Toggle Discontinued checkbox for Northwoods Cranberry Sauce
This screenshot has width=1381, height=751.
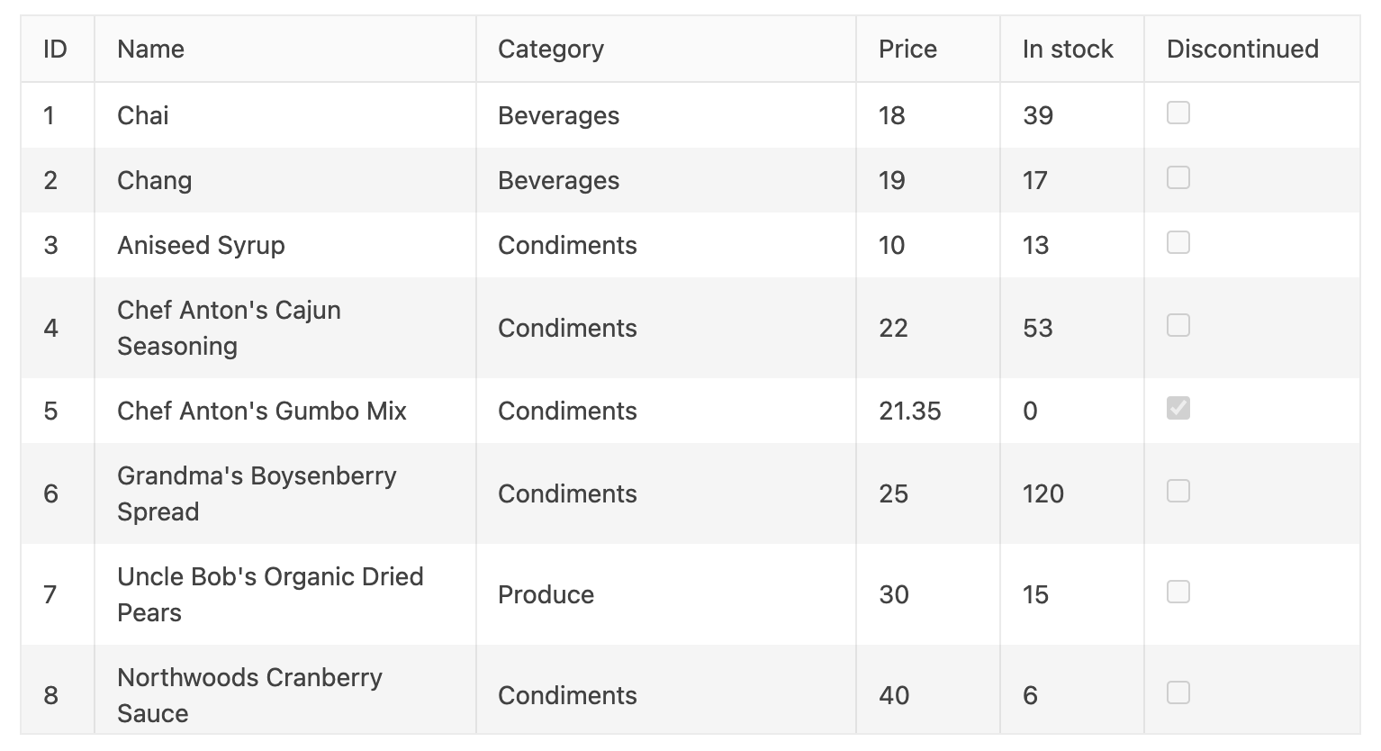click(1178, 692)
